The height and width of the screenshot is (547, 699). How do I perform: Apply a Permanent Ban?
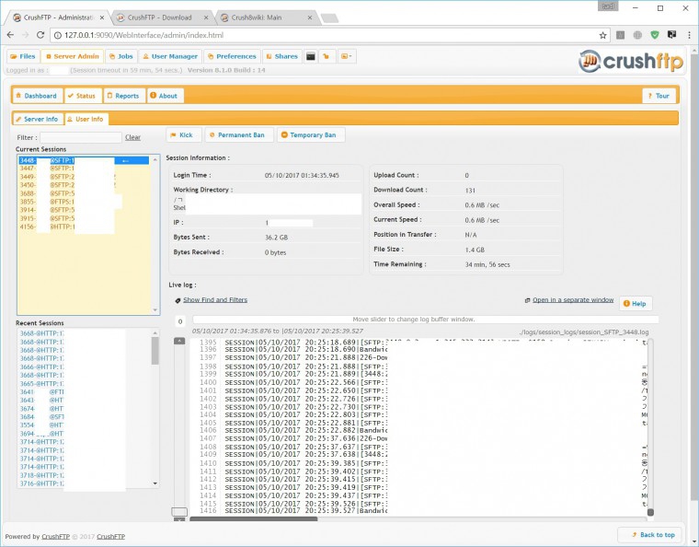pyautogui.click(x=237, y=135)
